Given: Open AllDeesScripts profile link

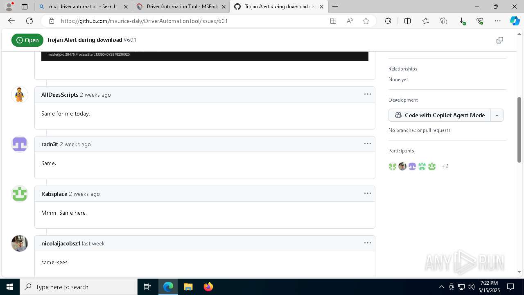Looking at the screenshot, I should [x=60, y=95].
